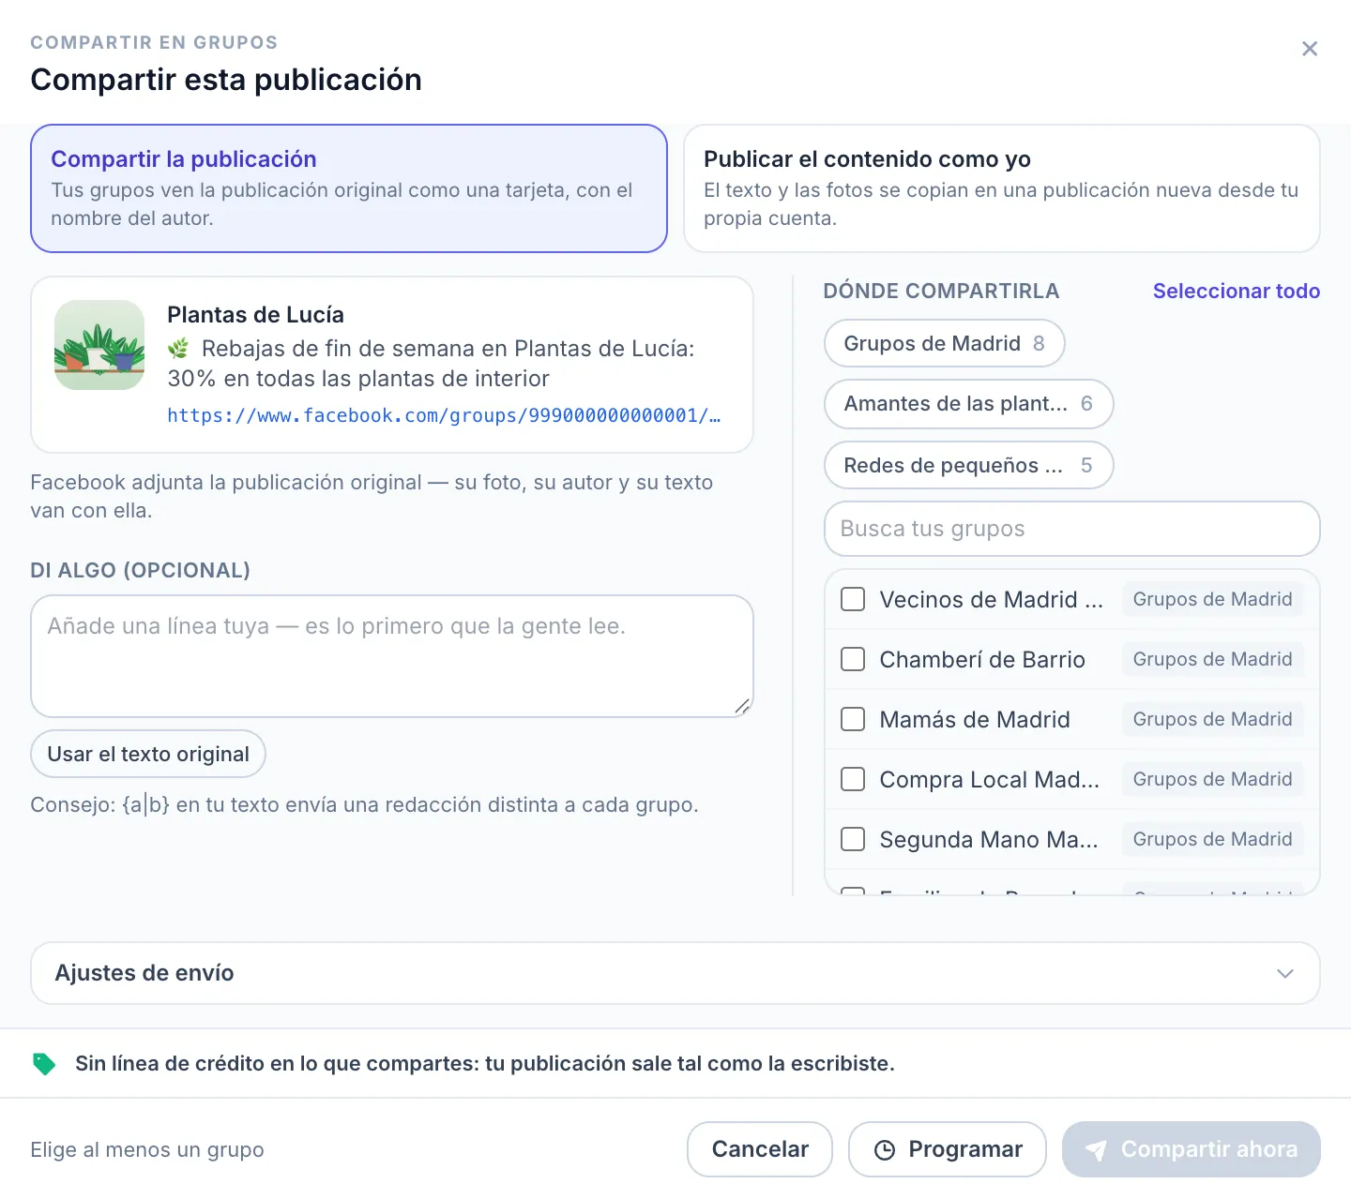Click Seleccionar todo link
The image size is (1351, 1199).
pyautogui.click(x=1237, y=291)
